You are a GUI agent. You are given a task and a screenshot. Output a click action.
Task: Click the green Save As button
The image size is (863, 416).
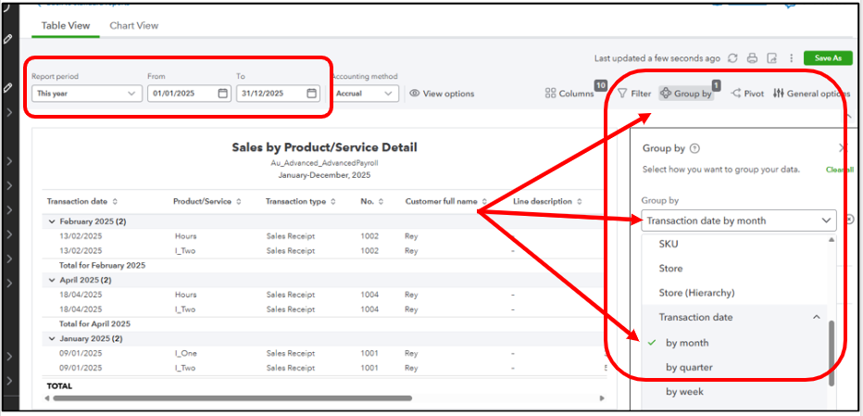click(829, 57)
